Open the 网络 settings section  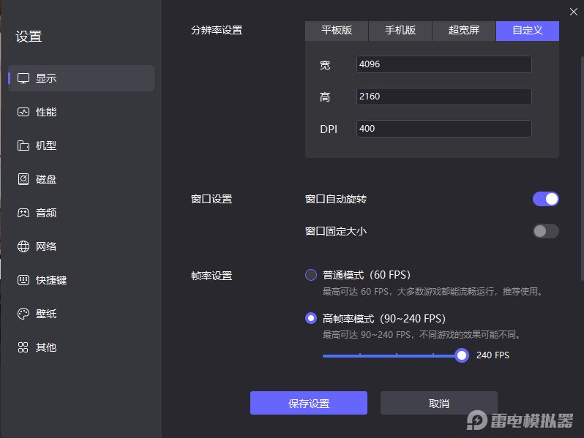click(x=81, y=246)
